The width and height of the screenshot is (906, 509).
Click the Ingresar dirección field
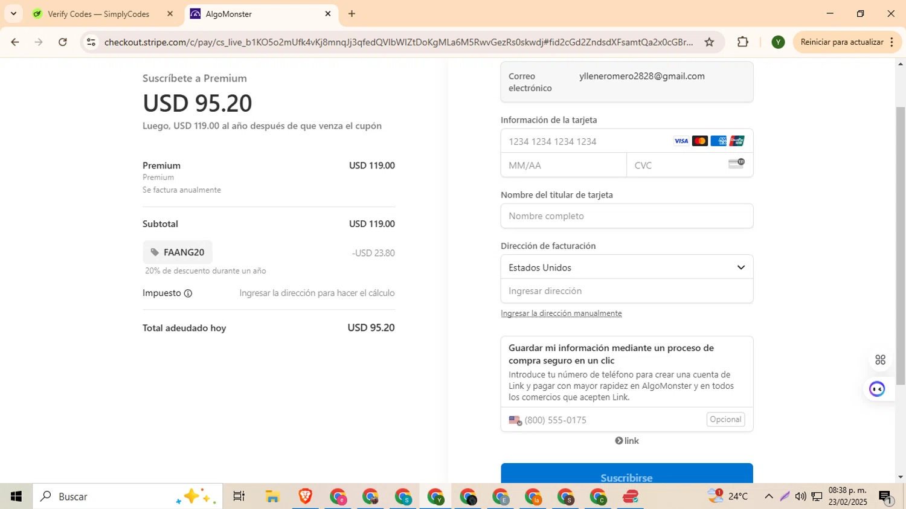(x=627, y=291)
